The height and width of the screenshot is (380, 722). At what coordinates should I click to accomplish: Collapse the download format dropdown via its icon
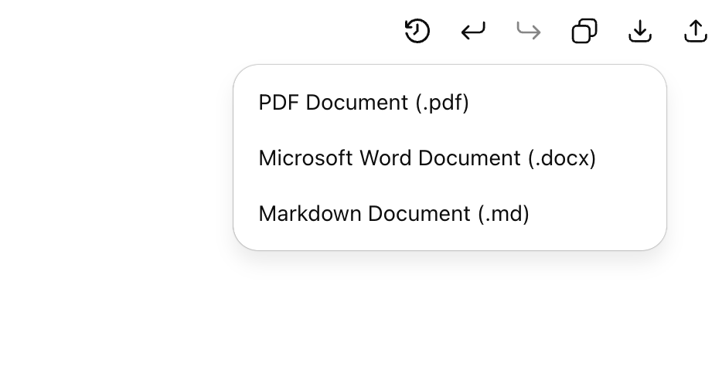pyautogui.click(x=640, y=31)
